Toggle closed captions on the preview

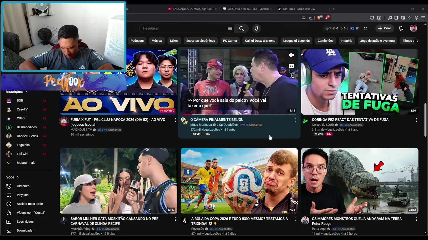pos(291,66)
